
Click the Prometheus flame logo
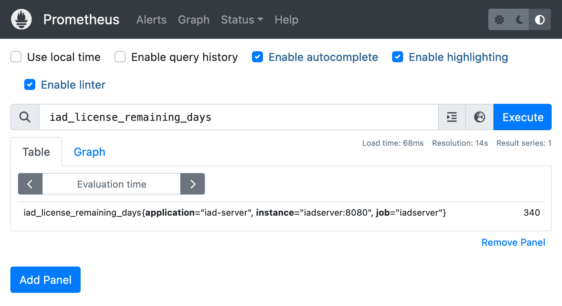coord(21,19)
